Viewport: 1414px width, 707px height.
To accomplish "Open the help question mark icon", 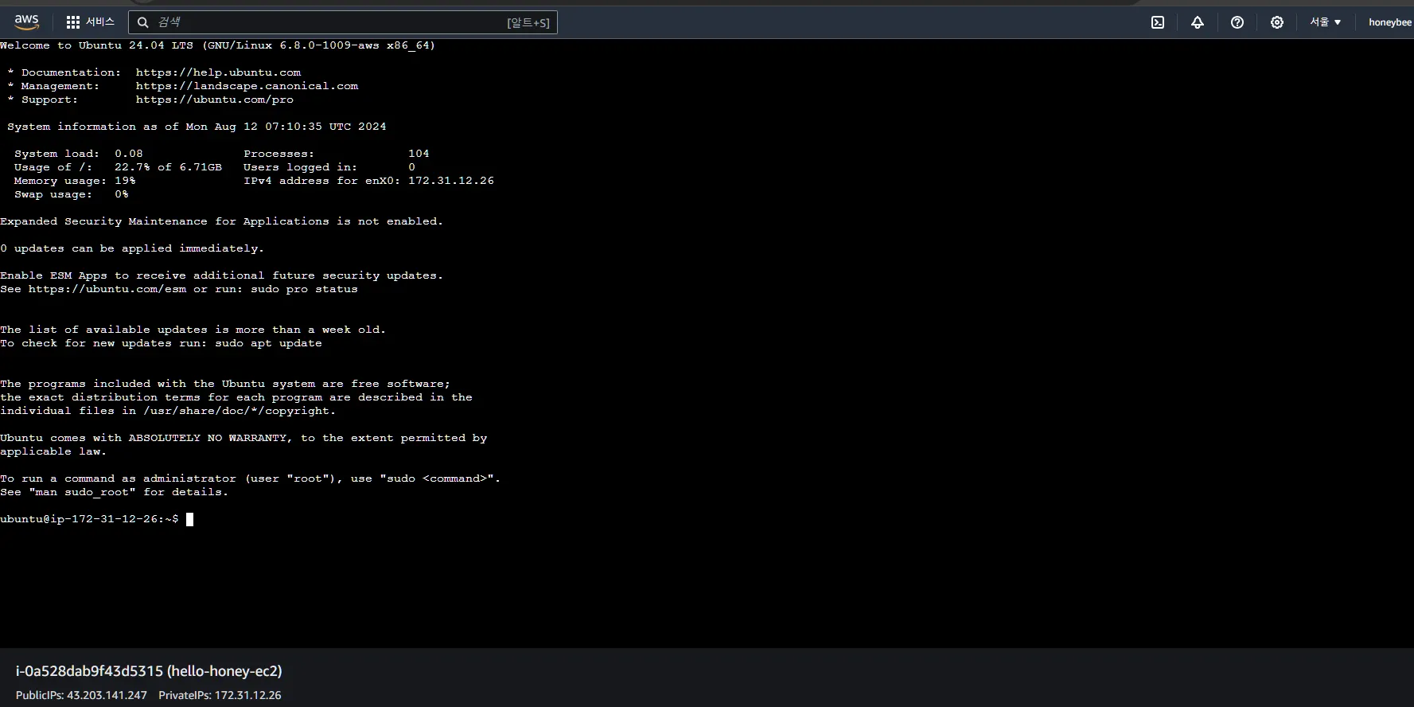I will [1237, 22].
